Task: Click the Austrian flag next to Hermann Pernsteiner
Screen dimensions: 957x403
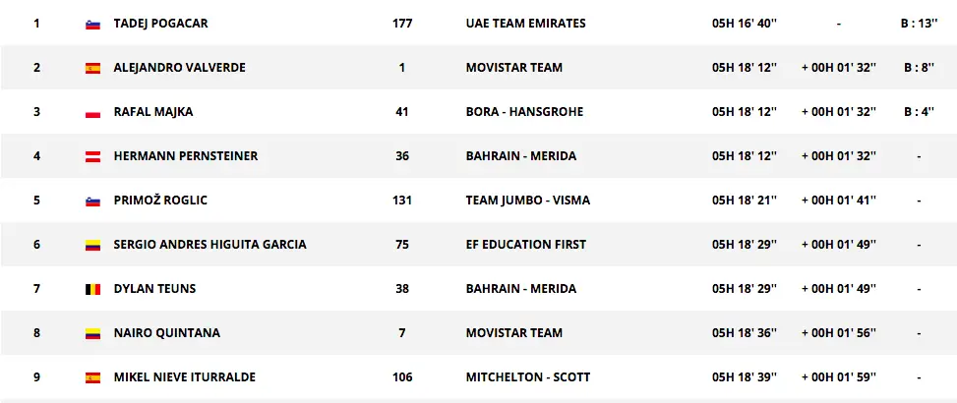Action: (x=93, y=156)
